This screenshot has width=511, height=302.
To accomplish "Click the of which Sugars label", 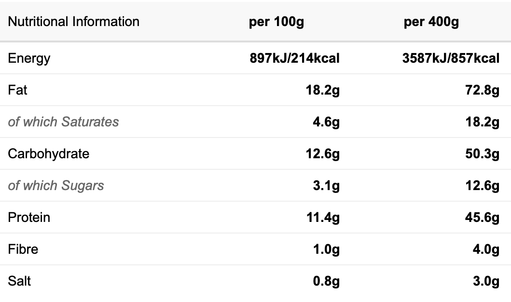I will (x=55, y=186).
